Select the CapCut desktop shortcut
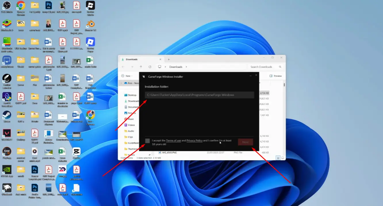This screenshot has width=383, height=206. (x=76, y=153)
